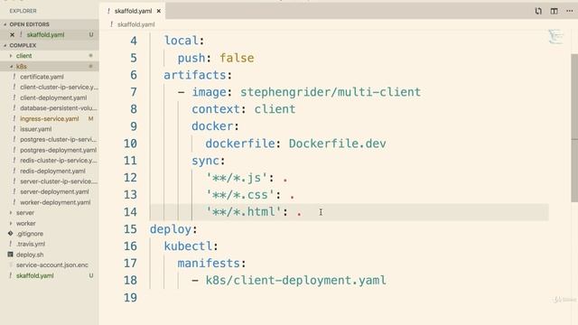Image resolution: width=578 pixels, height=325 pixels.
Task: Open issuer.yaml file
Action: [36, 129]
